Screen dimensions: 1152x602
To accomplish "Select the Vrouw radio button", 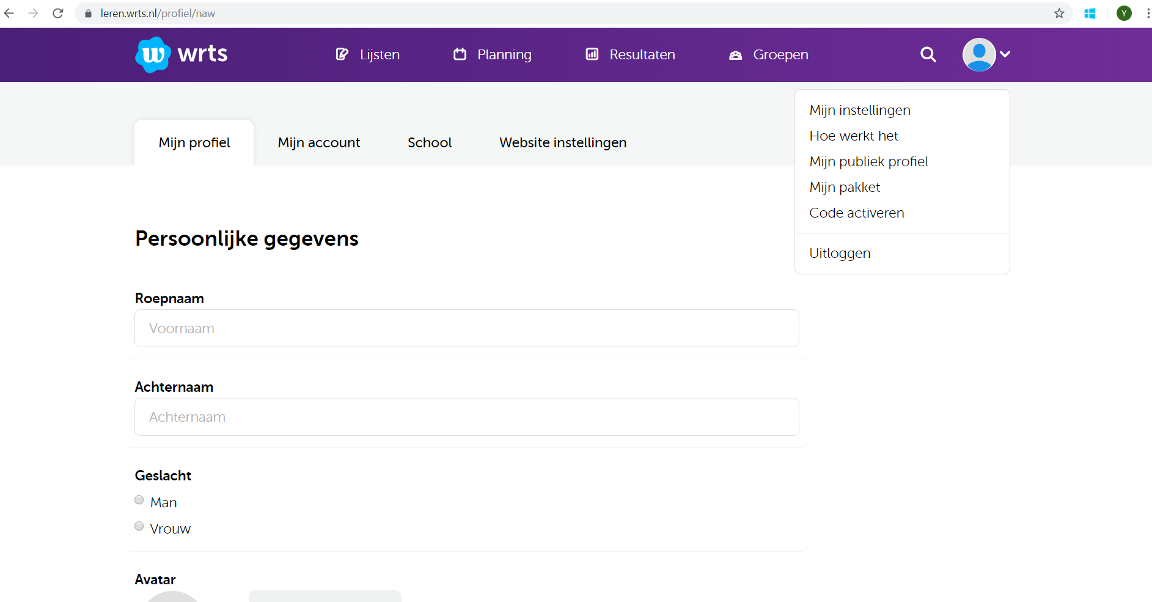I will (139, 526).
